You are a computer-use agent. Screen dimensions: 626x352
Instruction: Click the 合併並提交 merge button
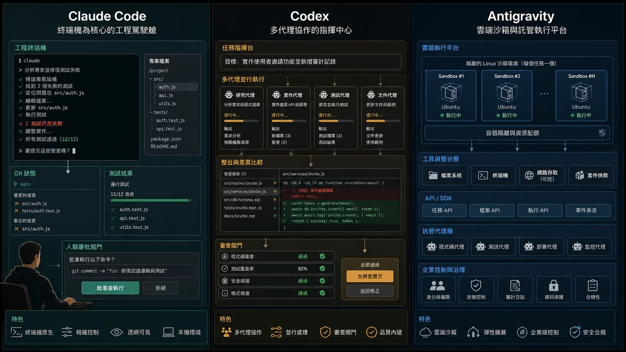coord(370,276)
